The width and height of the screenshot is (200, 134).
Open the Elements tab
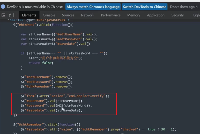[29, 15]
